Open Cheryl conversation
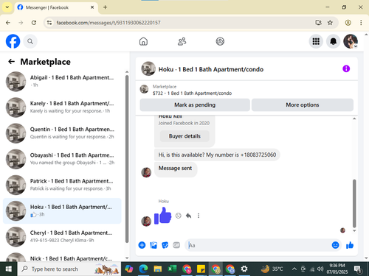The image size is (369, 276). click(x=62, y=237)
